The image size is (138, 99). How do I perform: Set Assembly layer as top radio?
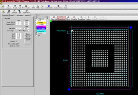point(48,23)
